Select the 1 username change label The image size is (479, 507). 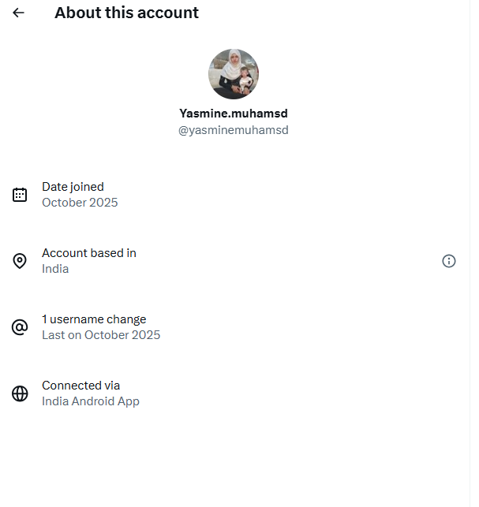click(x=94, y=319)
